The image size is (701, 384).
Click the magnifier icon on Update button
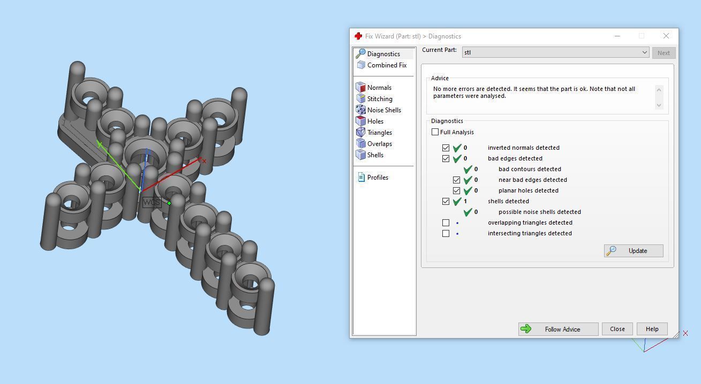611,250
